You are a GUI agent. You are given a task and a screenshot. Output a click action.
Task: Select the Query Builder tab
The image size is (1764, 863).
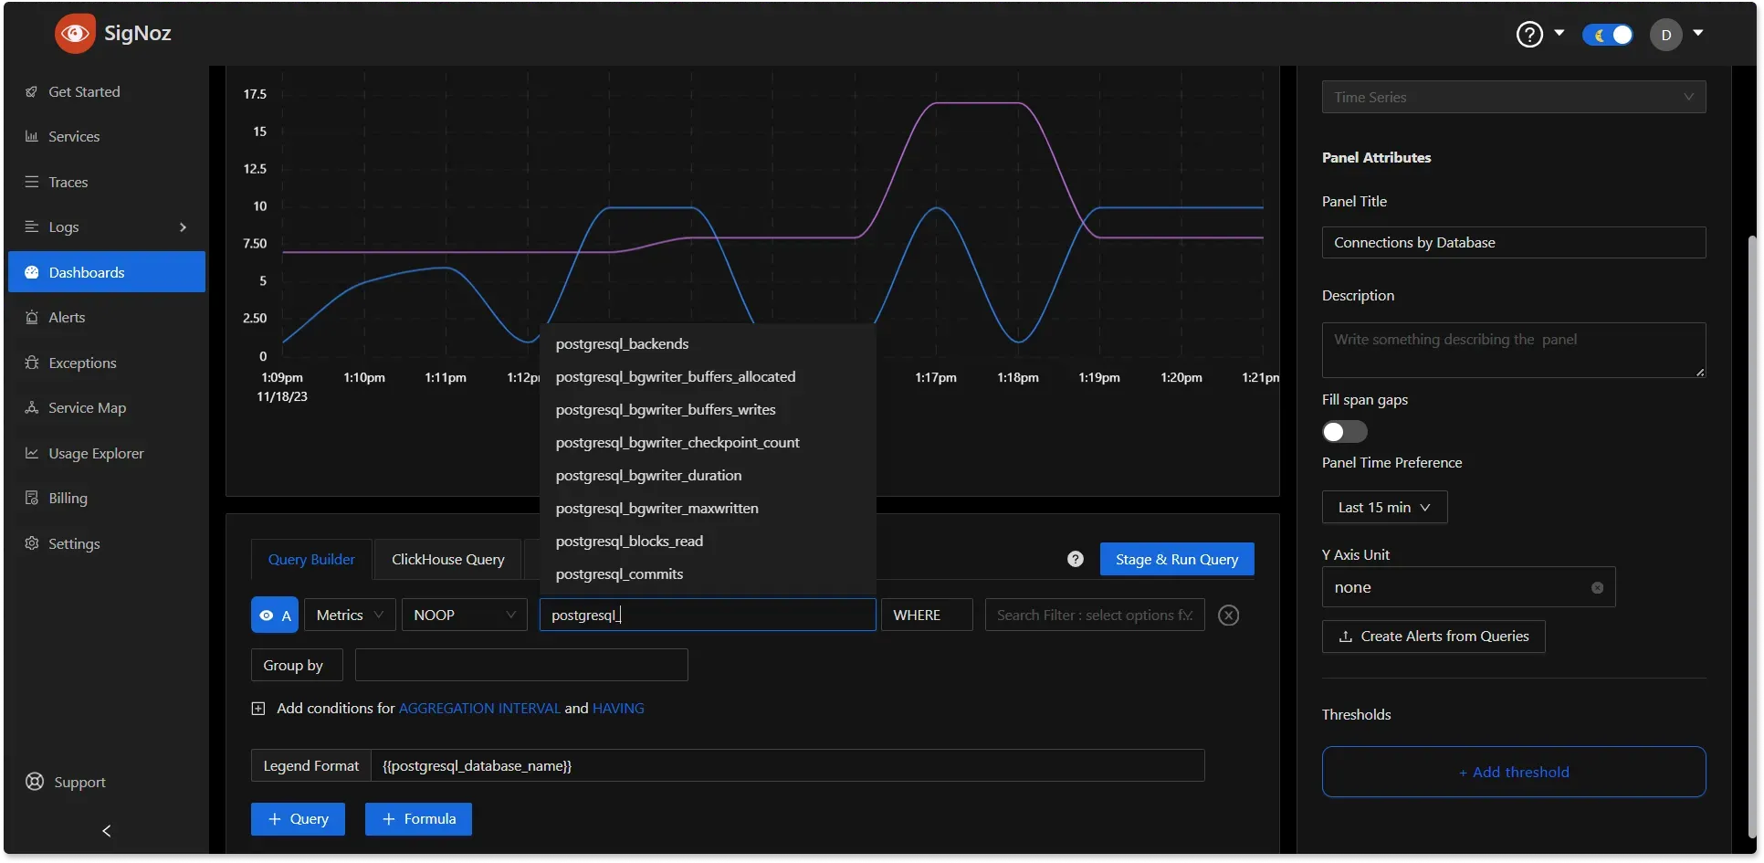point(310,558)
